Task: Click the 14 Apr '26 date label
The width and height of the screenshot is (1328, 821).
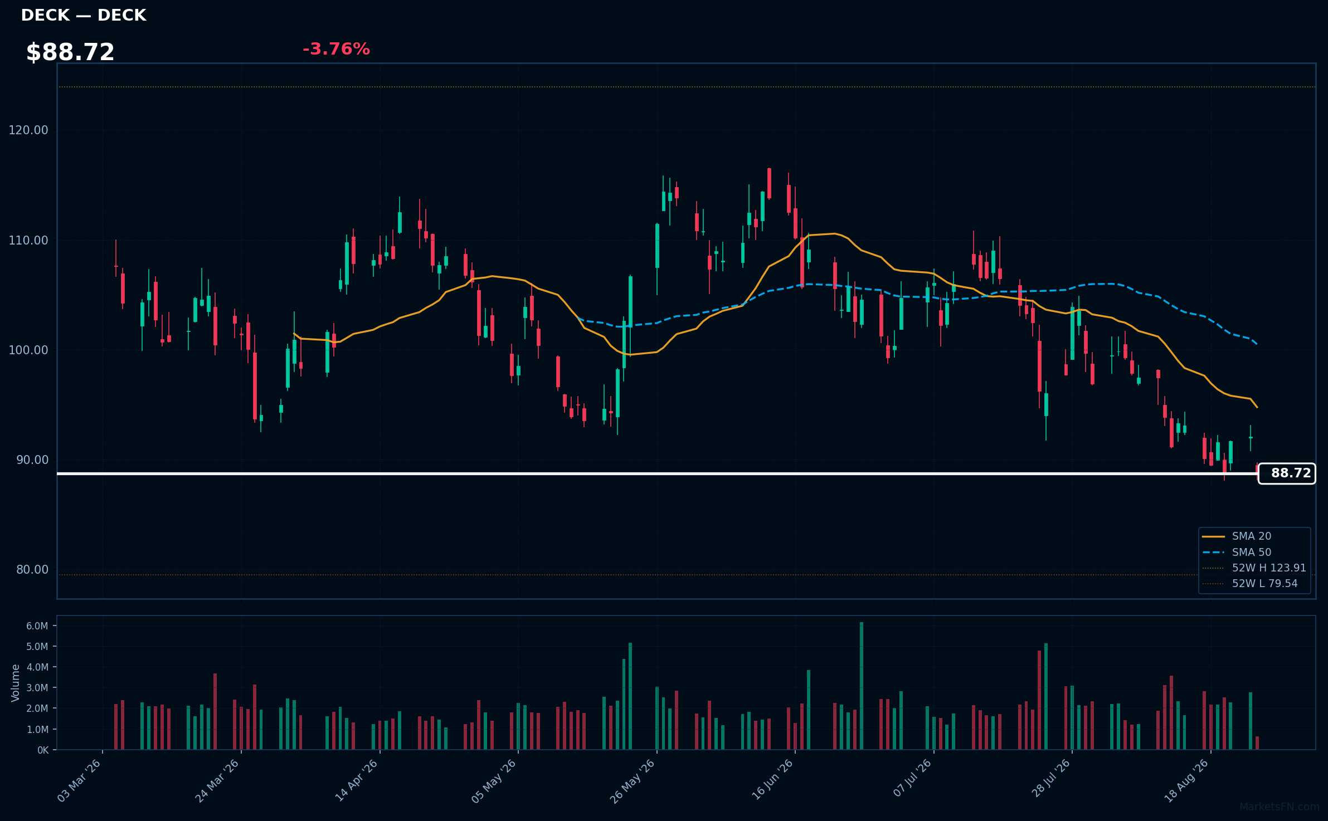Action: coord(356,781)
